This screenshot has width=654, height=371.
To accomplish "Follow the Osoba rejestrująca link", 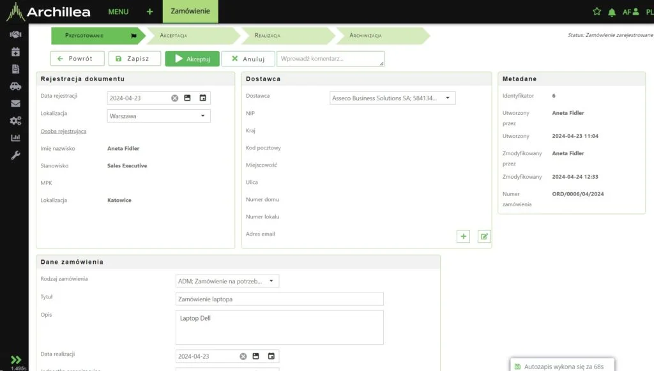I will pos(63,131).
